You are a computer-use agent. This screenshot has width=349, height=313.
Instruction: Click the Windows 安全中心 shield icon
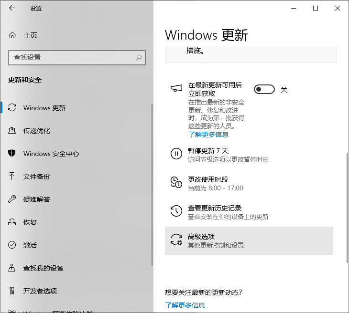tap(12, 154)
